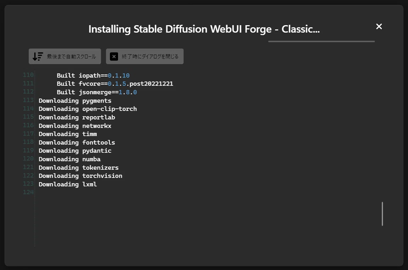
Task: Toggle the 最後まで自動スクロール label
Action: point(71,56)
